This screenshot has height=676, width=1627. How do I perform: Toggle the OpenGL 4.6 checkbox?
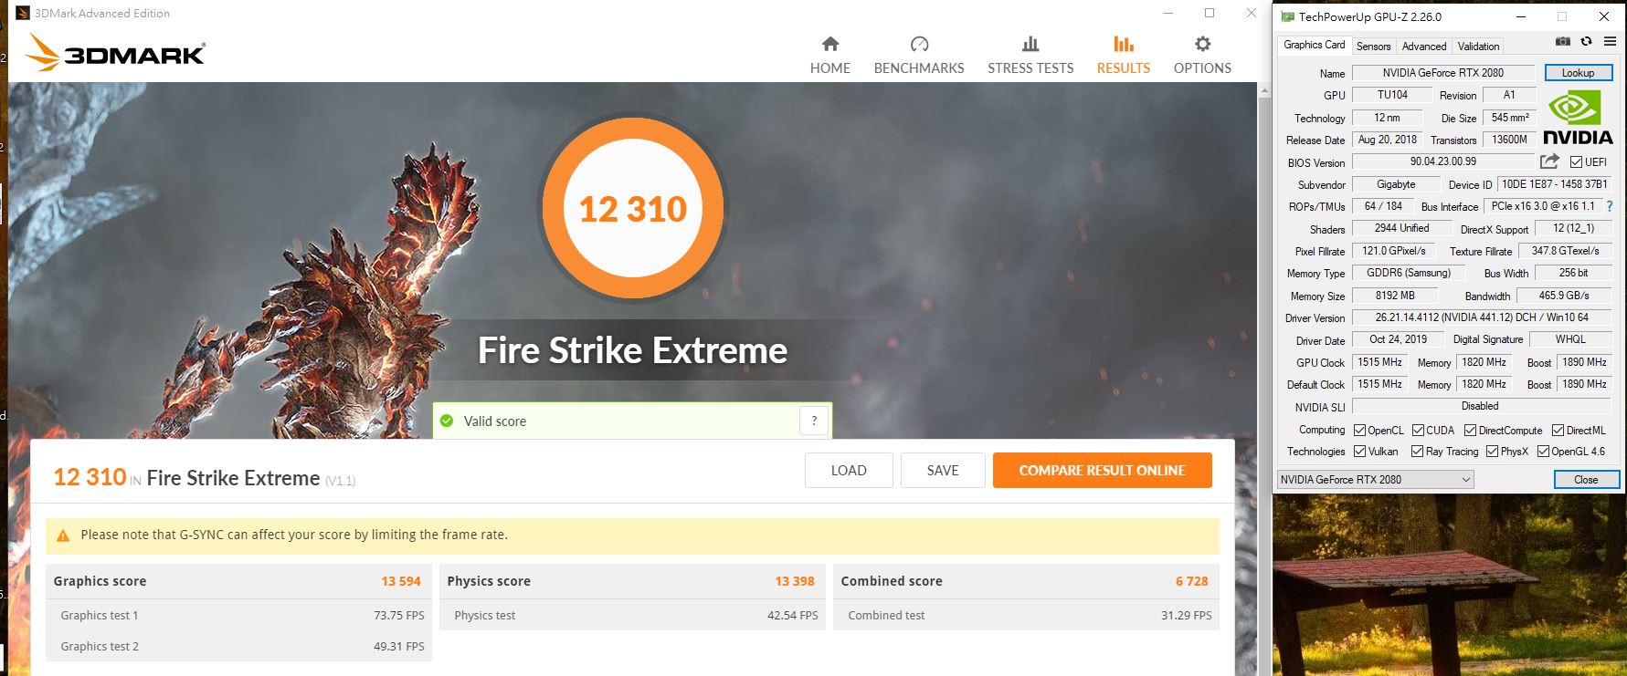click(x=1543, y=452)
